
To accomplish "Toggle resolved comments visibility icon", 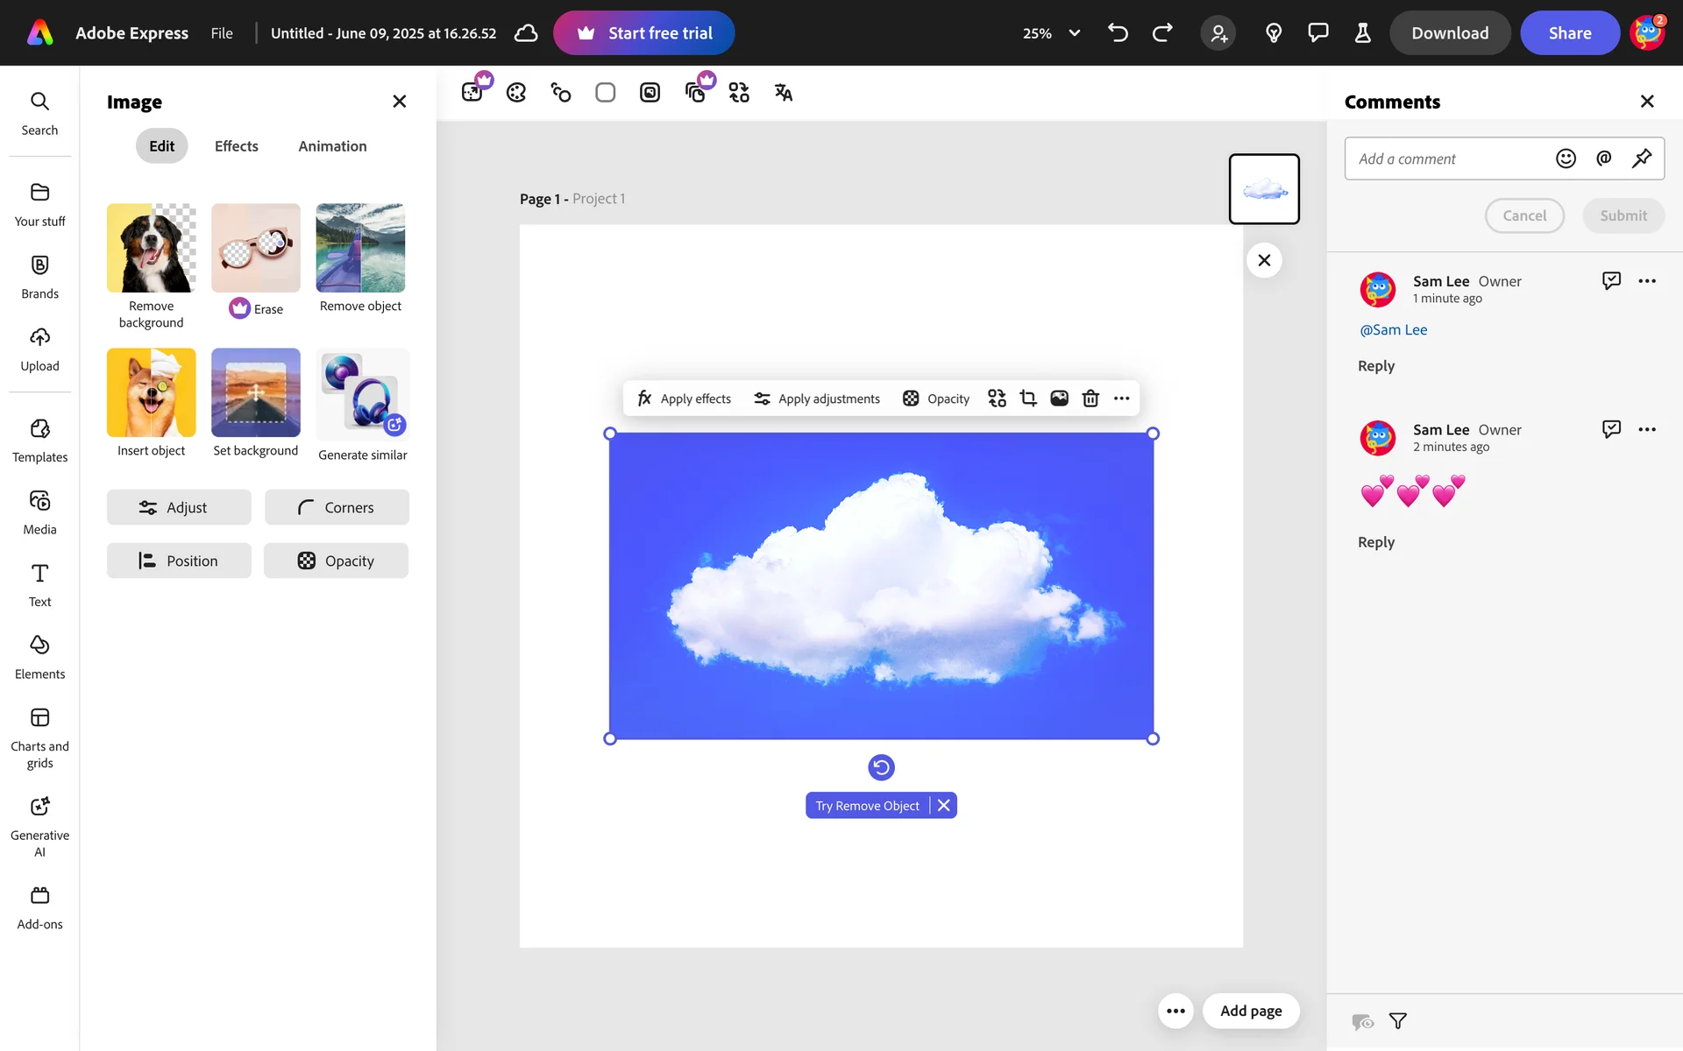I will coord(1362,1021).
